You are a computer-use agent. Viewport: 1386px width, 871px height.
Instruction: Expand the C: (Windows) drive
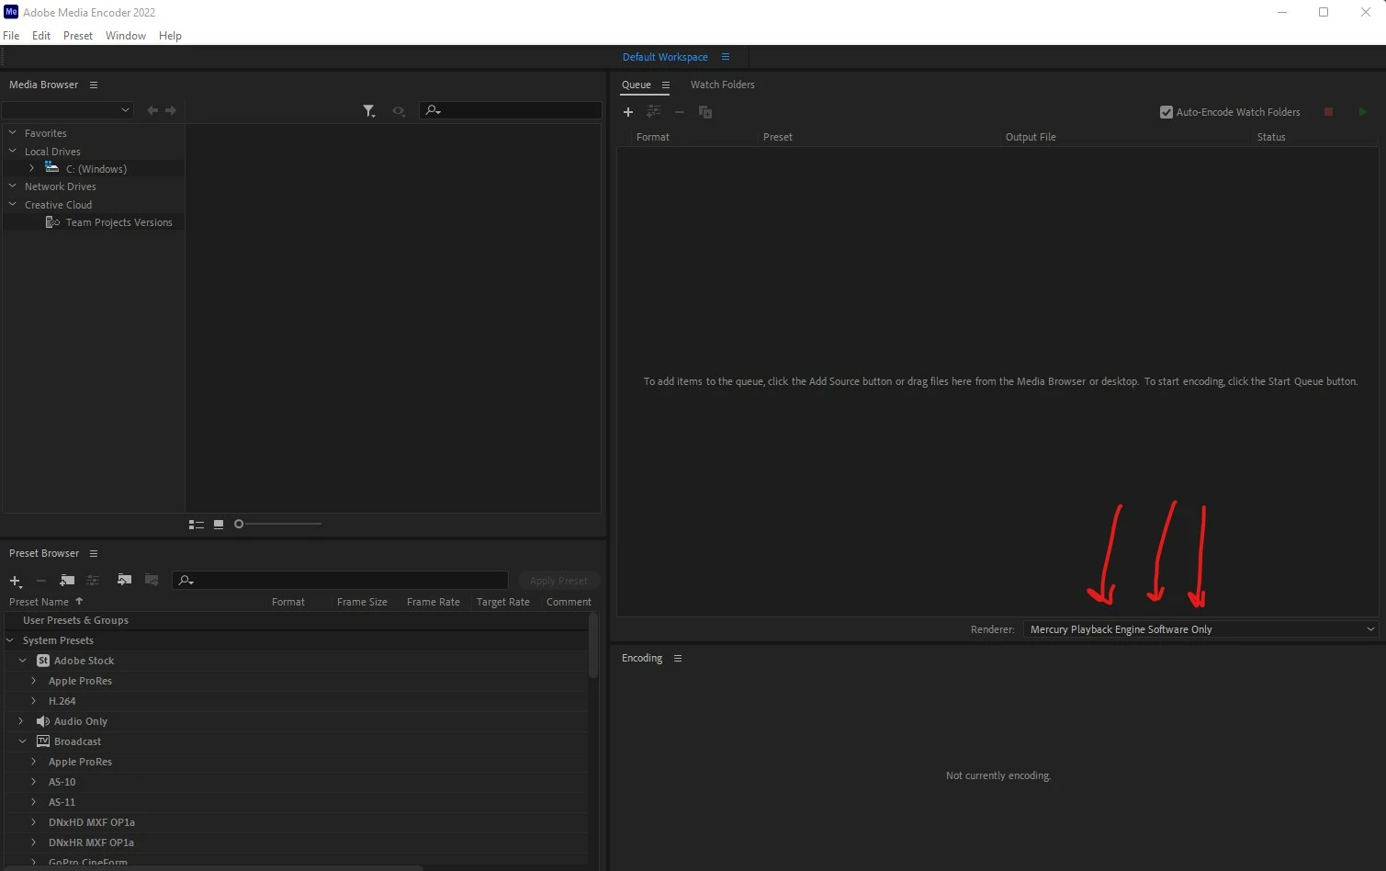[31, 168]
